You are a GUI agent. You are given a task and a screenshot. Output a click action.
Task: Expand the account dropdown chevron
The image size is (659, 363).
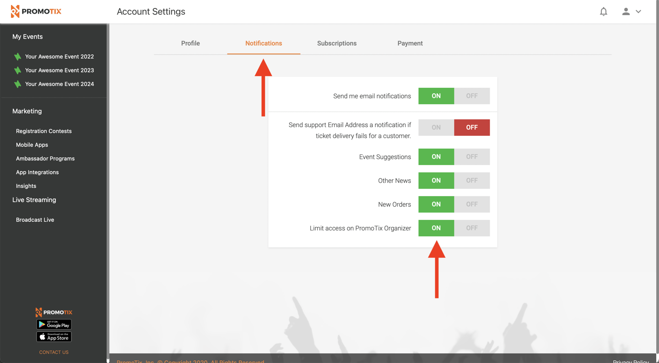pos(638,11)
